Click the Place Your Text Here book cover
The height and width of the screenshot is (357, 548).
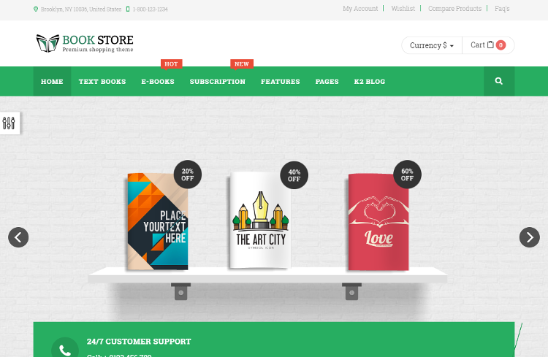(158, 221)
